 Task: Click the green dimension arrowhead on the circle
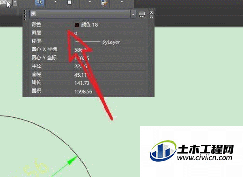pyautogui.click(x=72, y=161)
